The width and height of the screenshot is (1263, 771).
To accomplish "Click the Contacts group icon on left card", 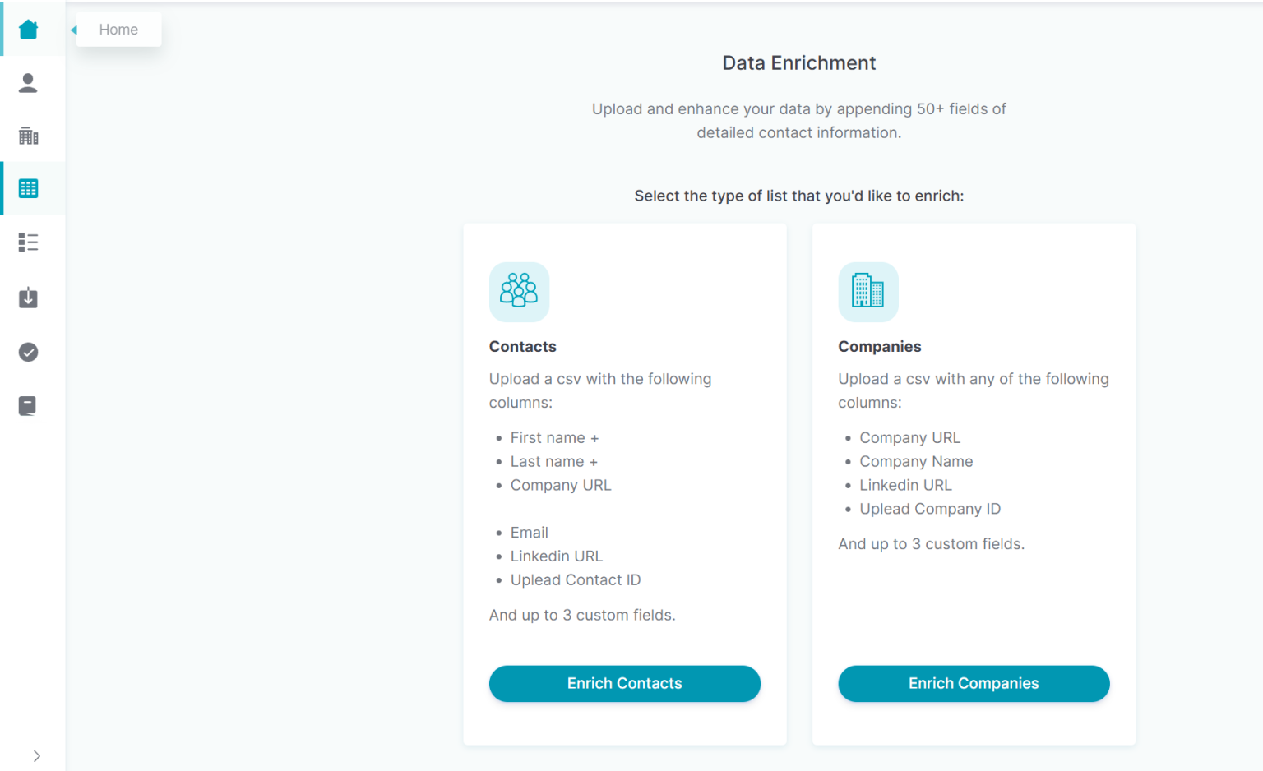I will tap(519, 292).
